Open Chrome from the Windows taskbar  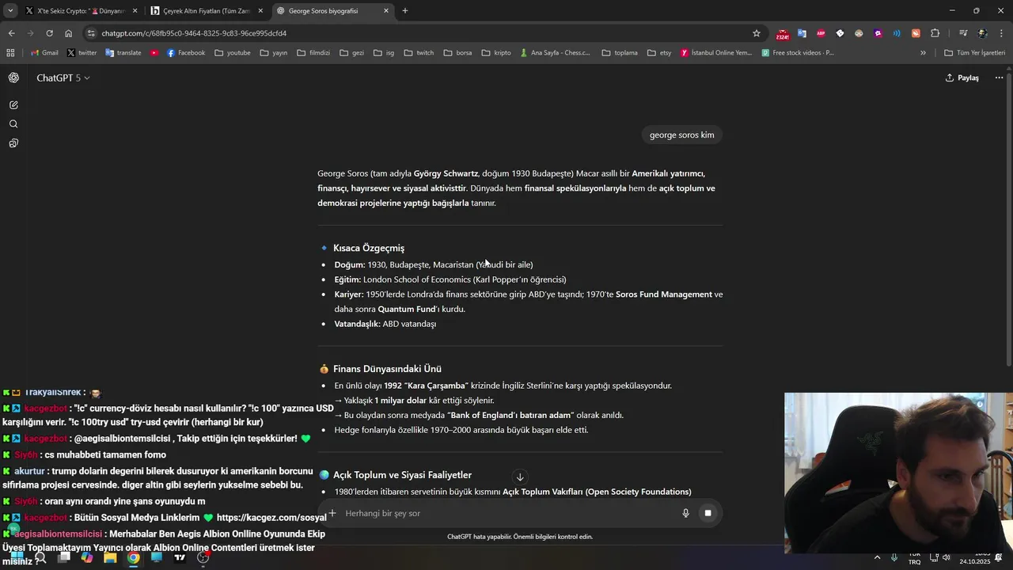click(x=133, y=557)
